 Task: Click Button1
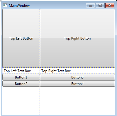21,77
